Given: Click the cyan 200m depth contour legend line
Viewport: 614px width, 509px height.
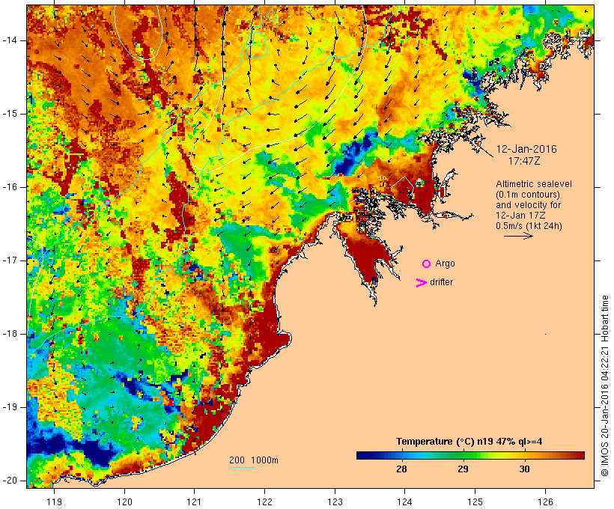Looking at the screenshot, I should pyautogui.click(x=242, y=467).
